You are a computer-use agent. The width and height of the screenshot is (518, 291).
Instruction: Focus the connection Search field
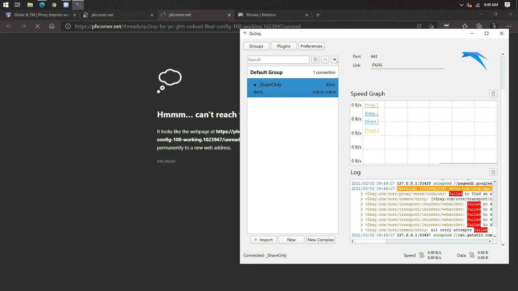(278, 60)
